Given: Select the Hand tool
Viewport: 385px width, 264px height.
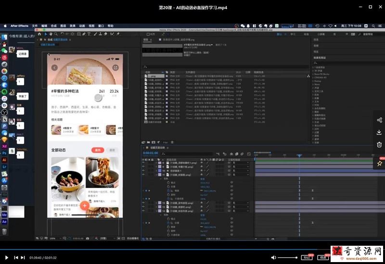Looking at the screenshot, I should tap(51, 34).
